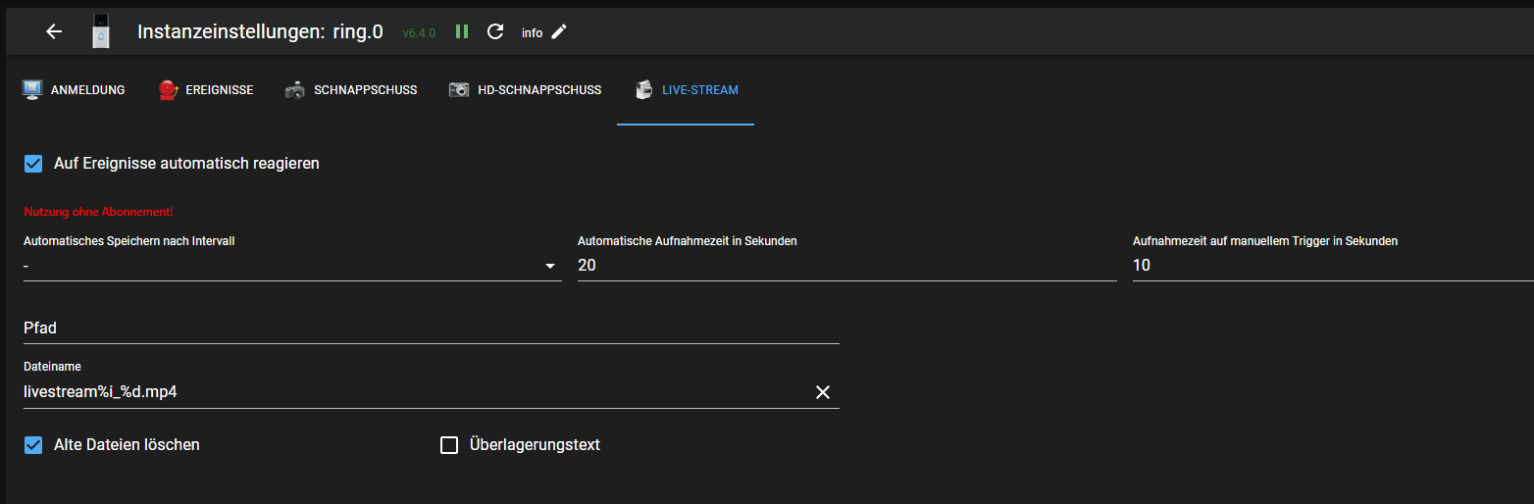
Task: Clear the Dateiname field with X
Action: click(823, 392)
